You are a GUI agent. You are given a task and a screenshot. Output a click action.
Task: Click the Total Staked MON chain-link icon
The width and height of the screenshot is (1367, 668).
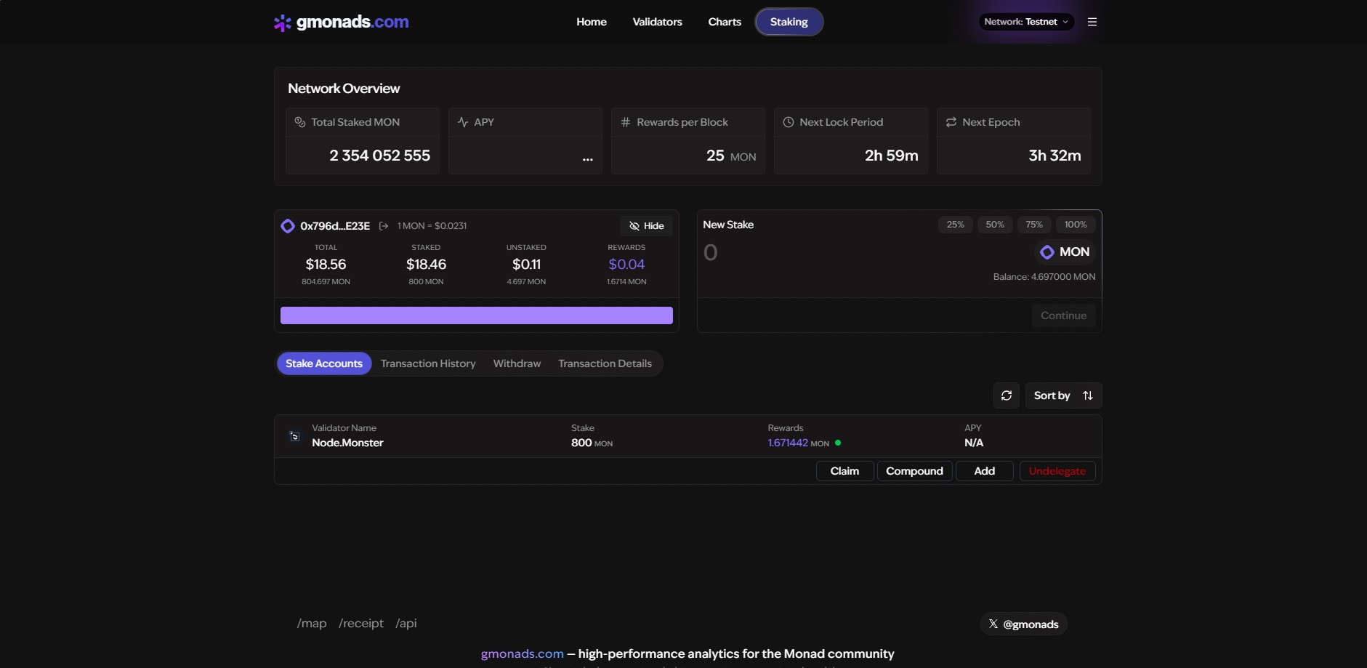(299, 122)
